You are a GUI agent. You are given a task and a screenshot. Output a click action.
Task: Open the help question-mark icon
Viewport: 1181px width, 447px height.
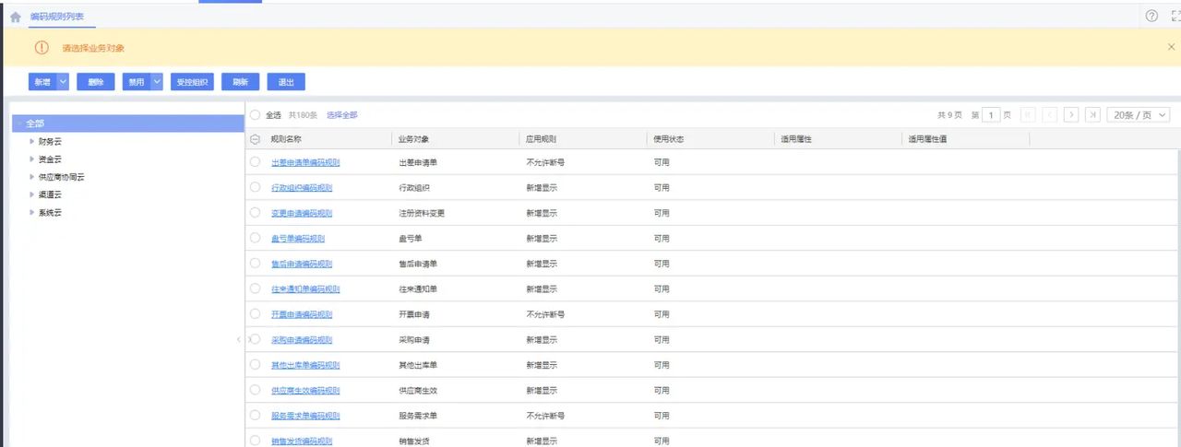[1151, 16]
